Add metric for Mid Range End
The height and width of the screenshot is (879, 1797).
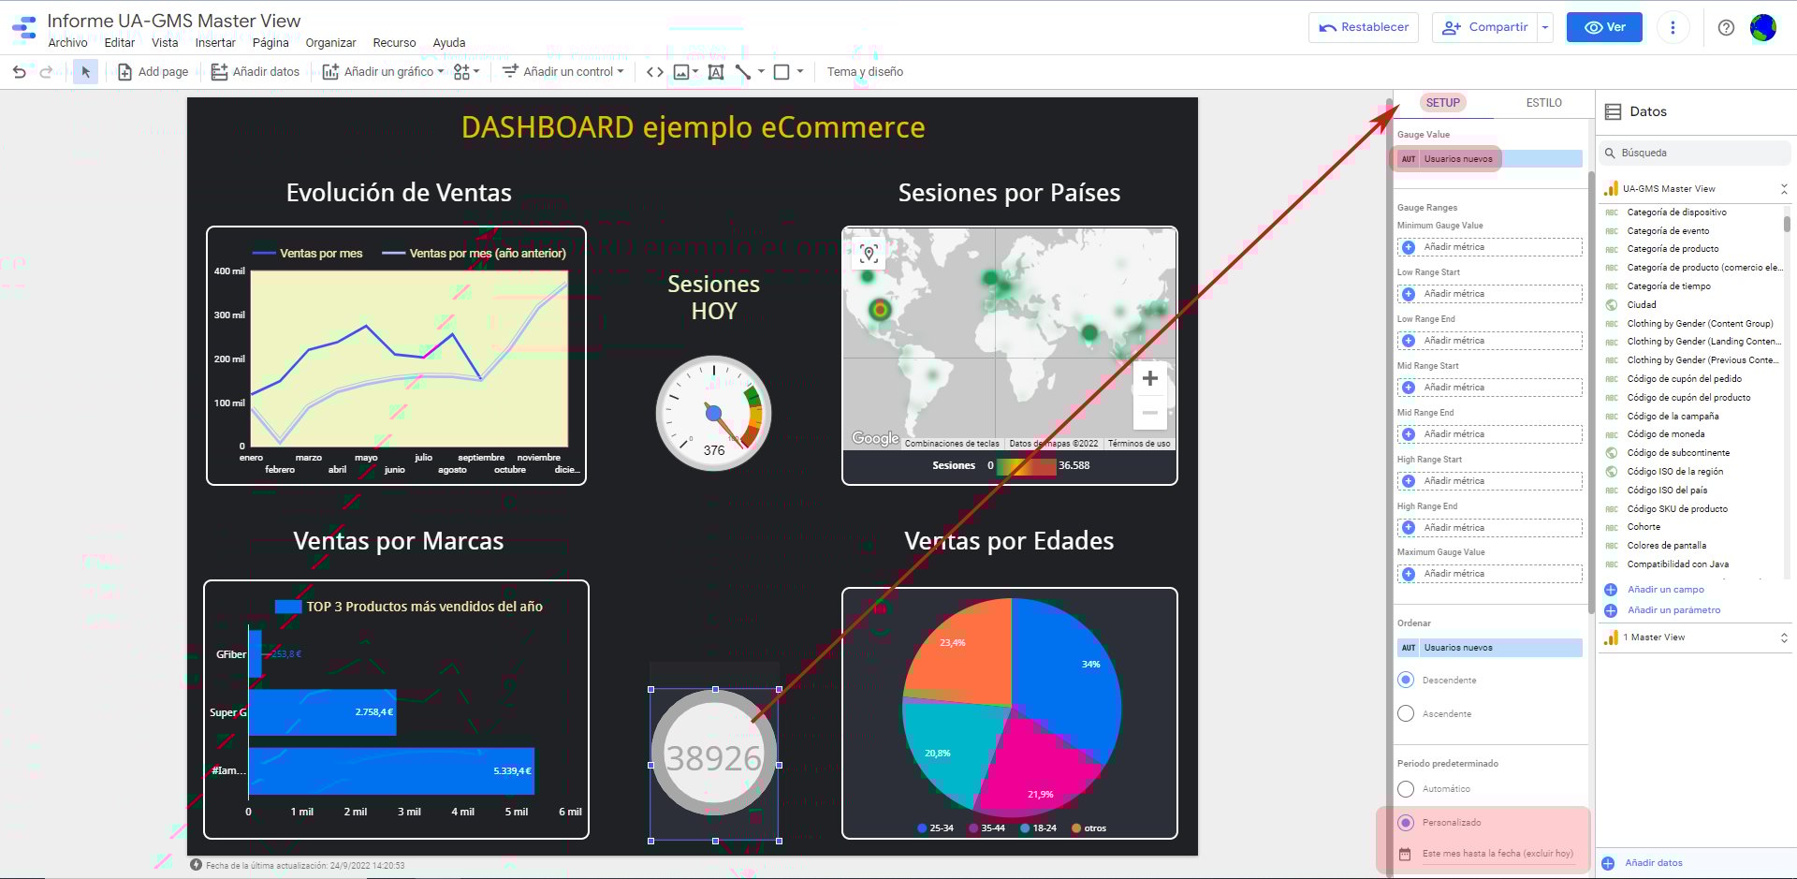pos(1490,434)
